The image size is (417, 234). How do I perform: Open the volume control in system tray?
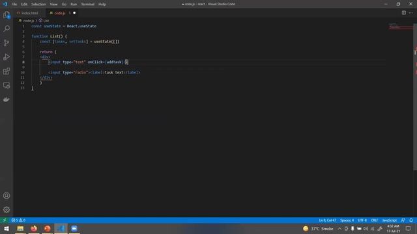tap(366, 229)
